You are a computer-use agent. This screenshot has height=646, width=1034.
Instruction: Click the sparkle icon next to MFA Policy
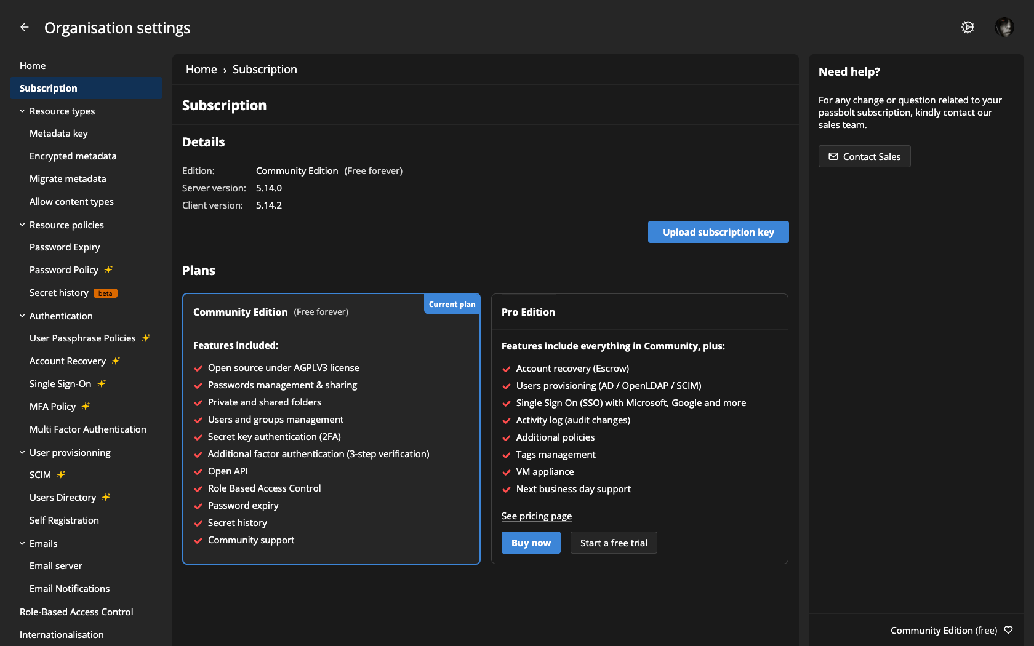86,406
